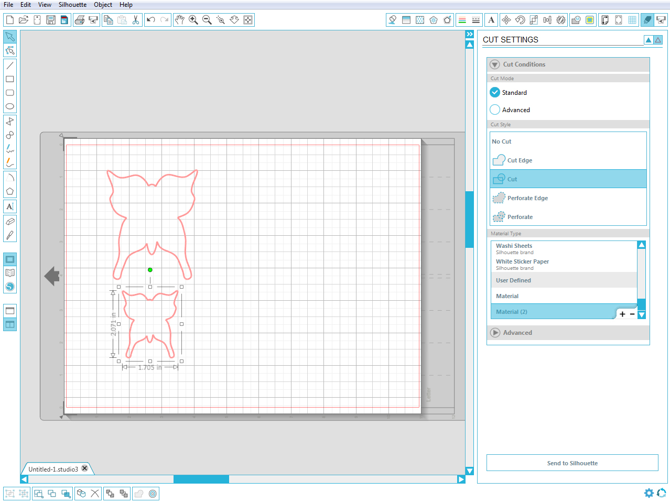Expand the Advanced section
The image size is (670, 503).
click(495, 333)
